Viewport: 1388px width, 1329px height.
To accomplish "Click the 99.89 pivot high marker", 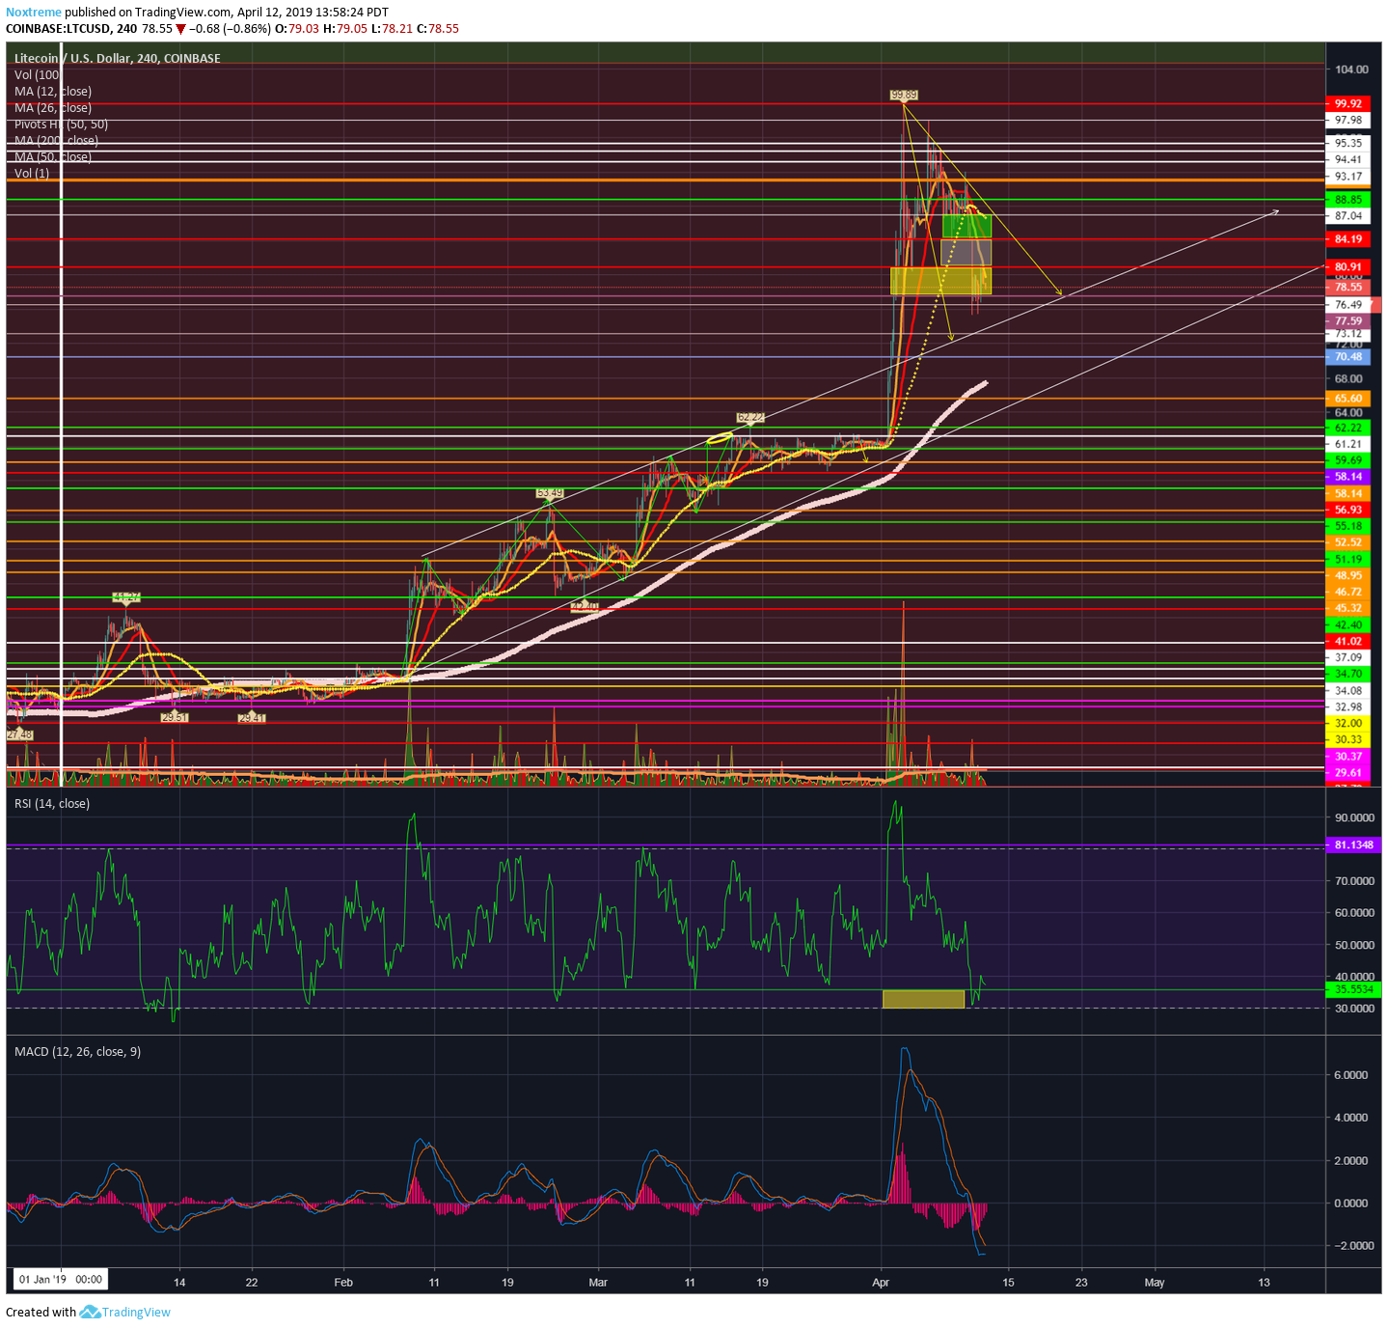I will click(904, 95).
